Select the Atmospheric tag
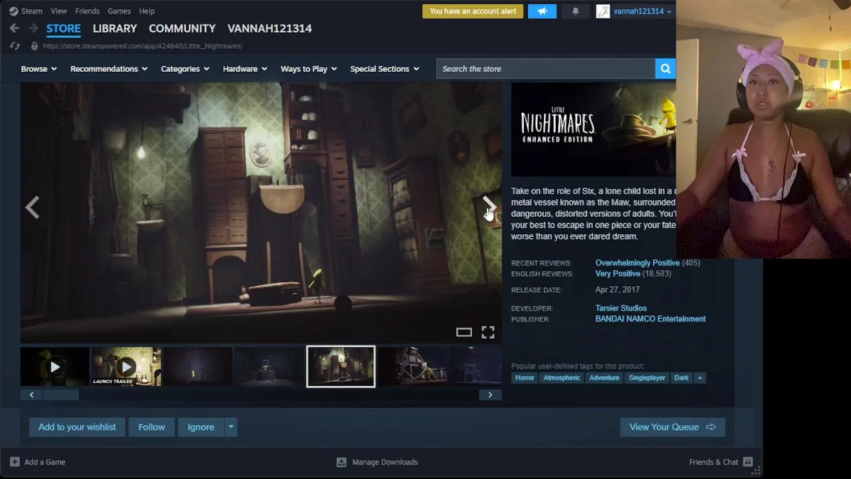The image size is (851, 479). tap(562, 378)
